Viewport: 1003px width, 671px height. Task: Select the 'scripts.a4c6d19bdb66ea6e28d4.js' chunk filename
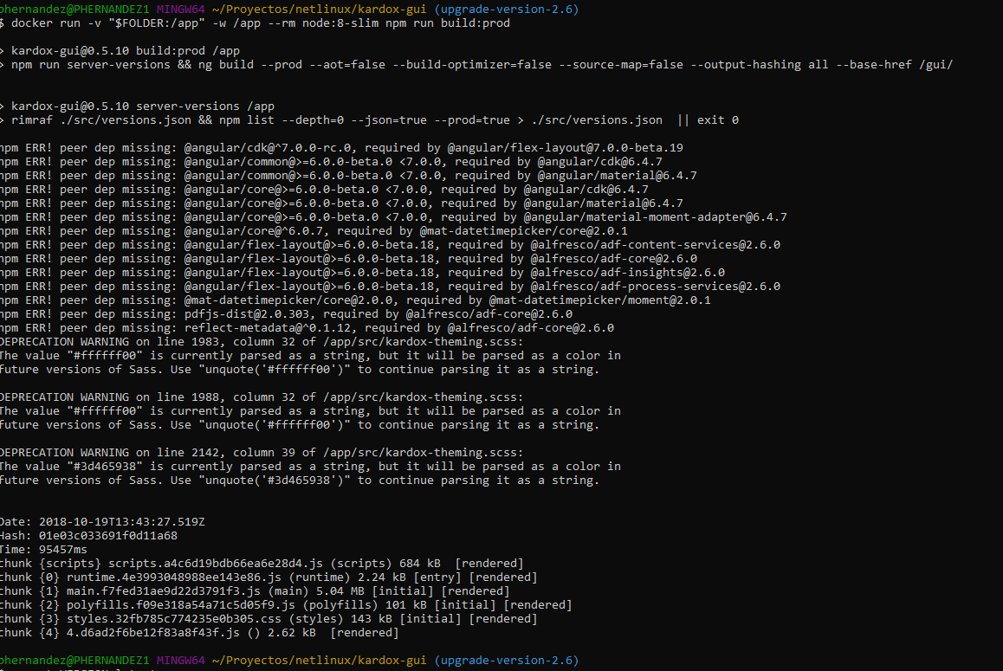tap(216, 564)
